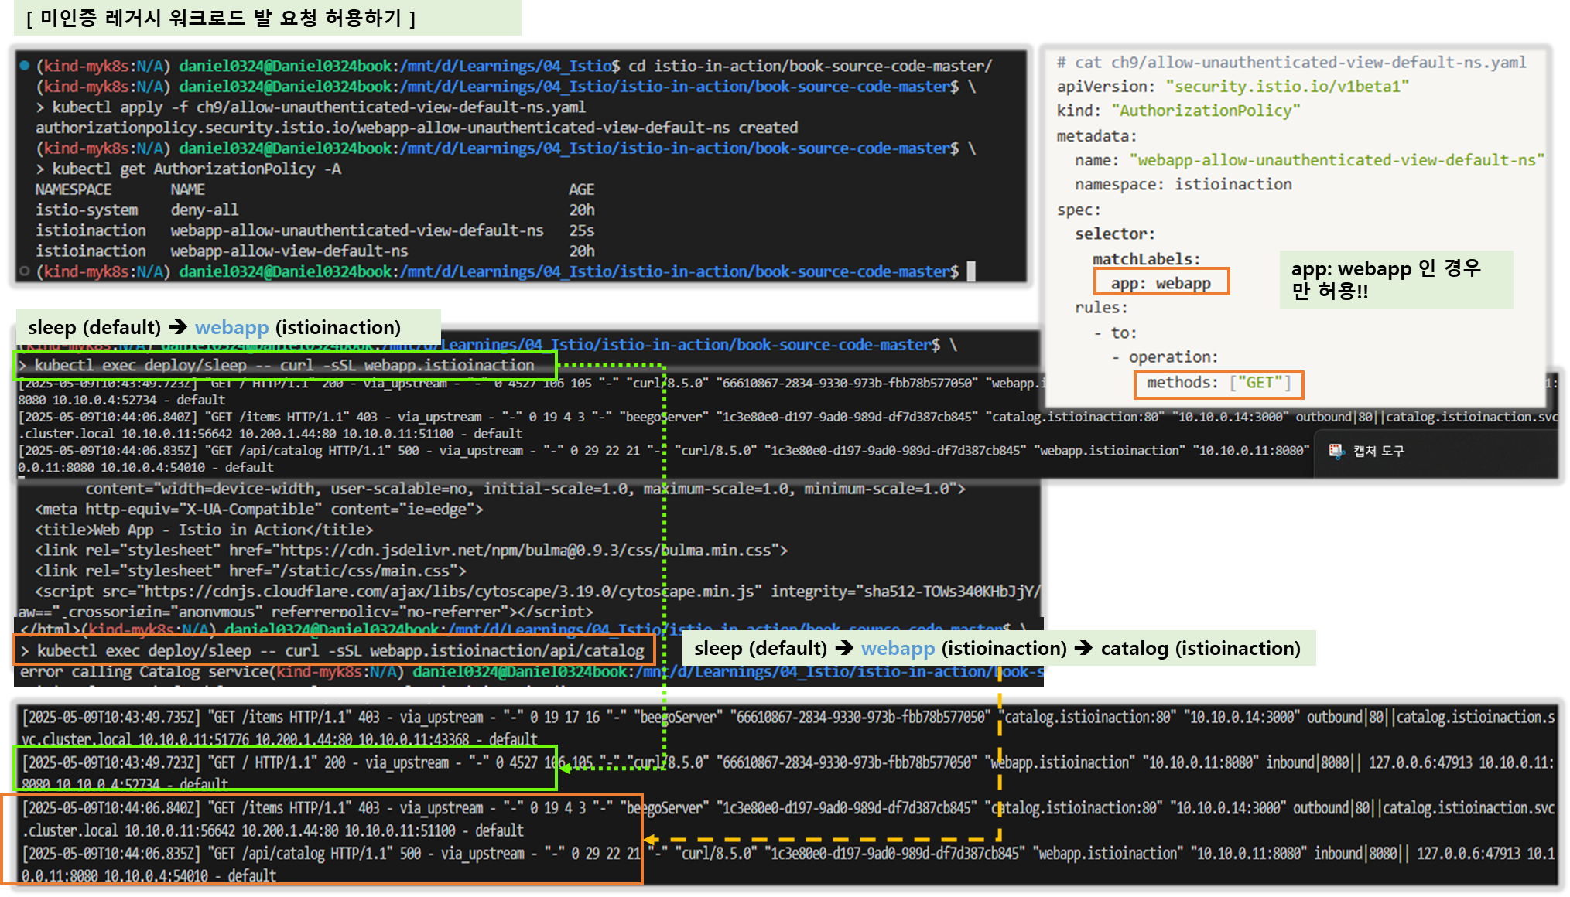The image size is (1570, 897).
Task: Click the orange-boxed methods GET line
Action: click(1218, 384)
